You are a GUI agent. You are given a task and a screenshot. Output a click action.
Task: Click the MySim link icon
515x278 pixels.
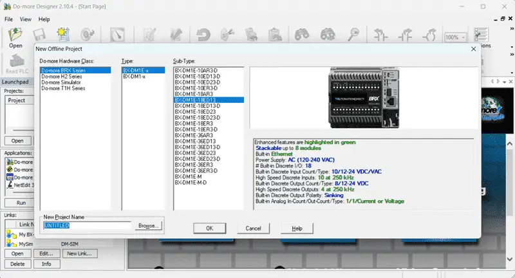point(12,244)
